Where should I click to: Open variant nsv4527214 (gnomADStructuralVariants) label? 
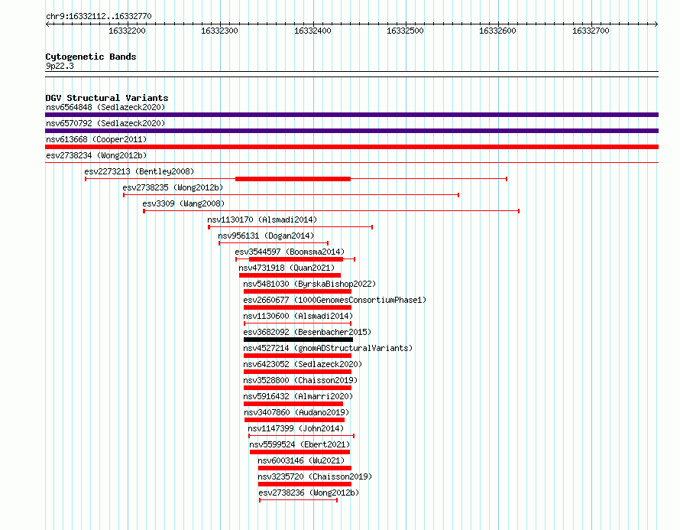pos(328,348)
